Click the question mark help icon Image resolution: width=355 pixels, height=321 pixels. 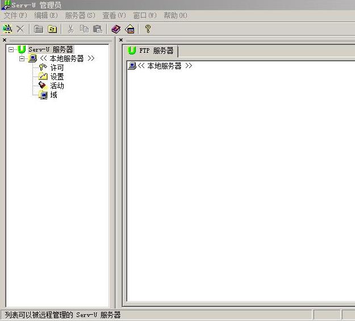pyautogui.click(x=148, y=29)
